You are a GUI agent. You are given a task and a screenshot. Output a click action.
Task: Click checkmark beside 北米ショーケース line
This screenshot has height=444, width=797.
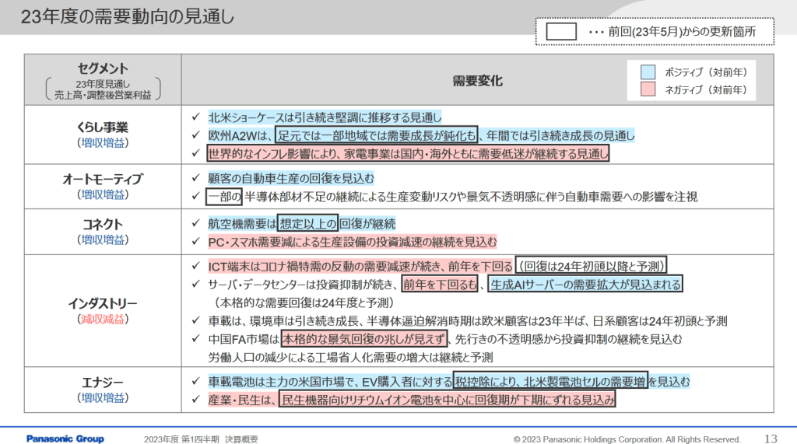click(x=195, y=117)
